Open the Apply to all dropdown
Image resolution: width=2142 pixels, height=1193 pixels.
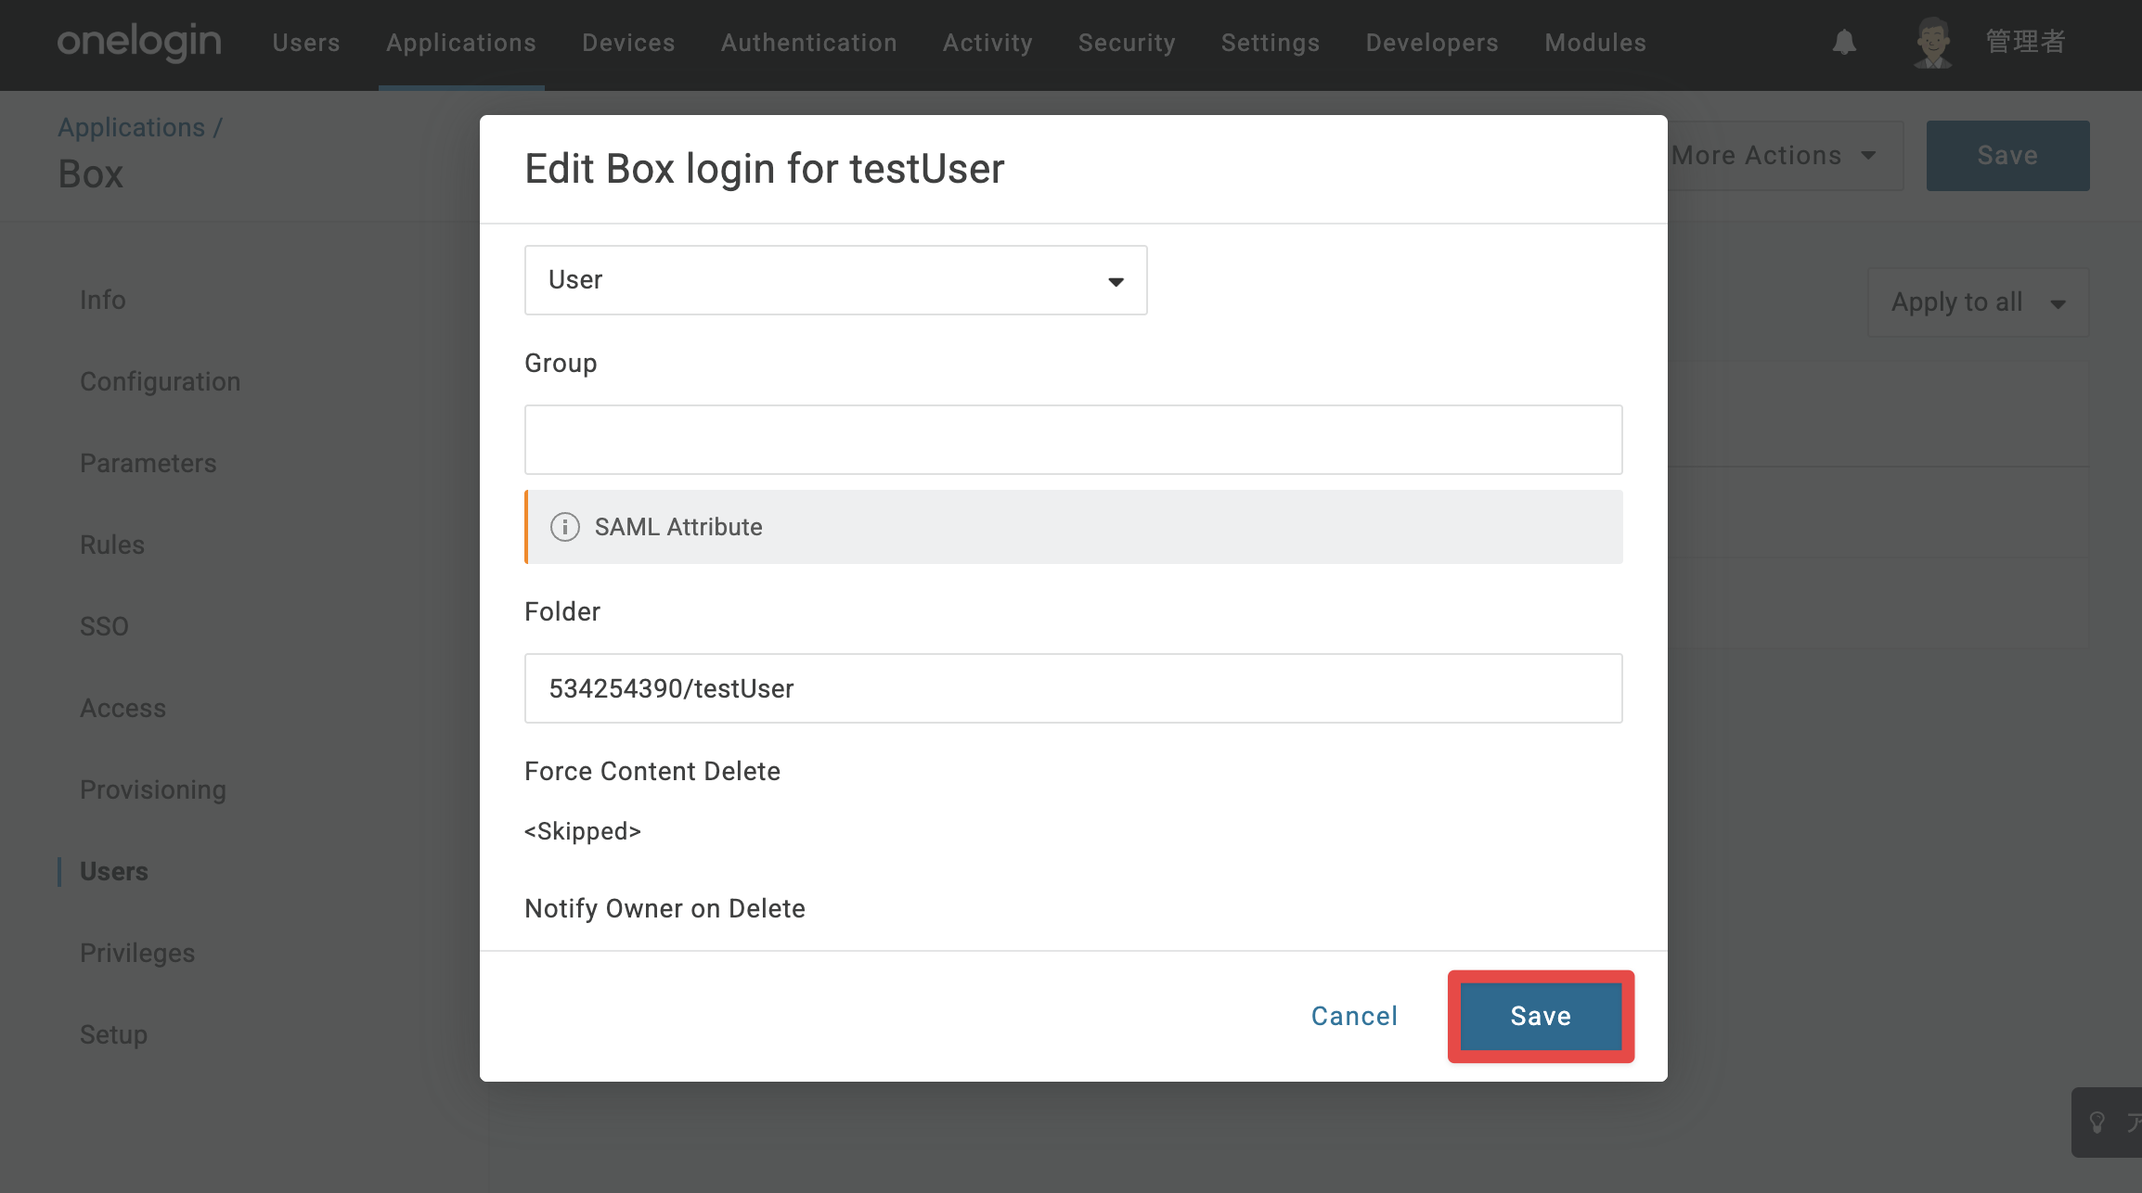pyautogui.click(x=1978, y=302)
